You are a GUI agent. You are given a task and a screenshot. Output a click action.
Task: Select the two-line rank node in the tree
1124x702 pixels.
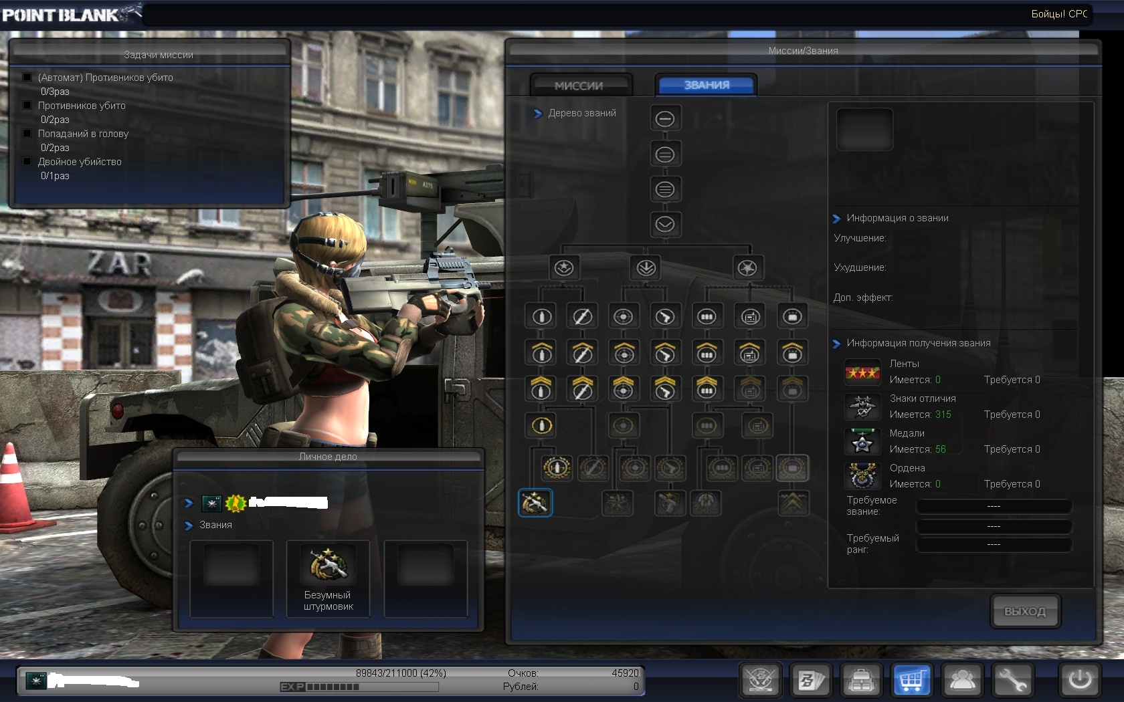(664, 154)
